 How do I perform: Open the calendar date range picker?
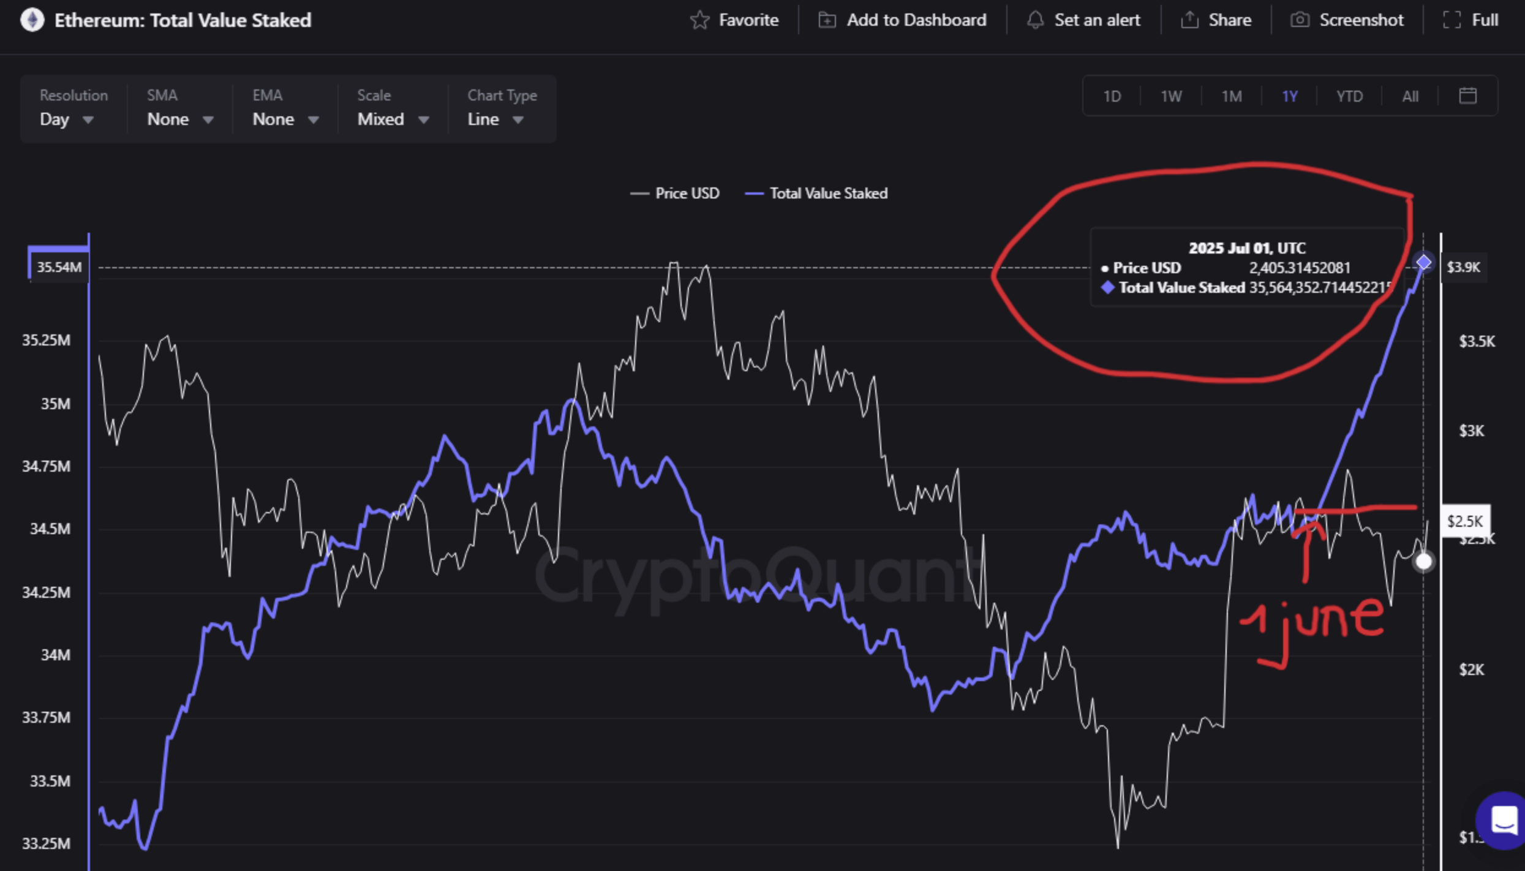click(1467, 96)
